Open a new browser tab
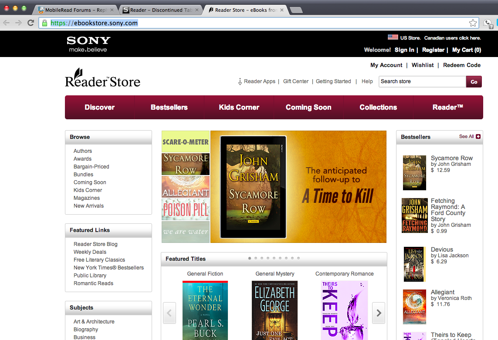Viewport: 498px width, 340px height. click(296, 10)
